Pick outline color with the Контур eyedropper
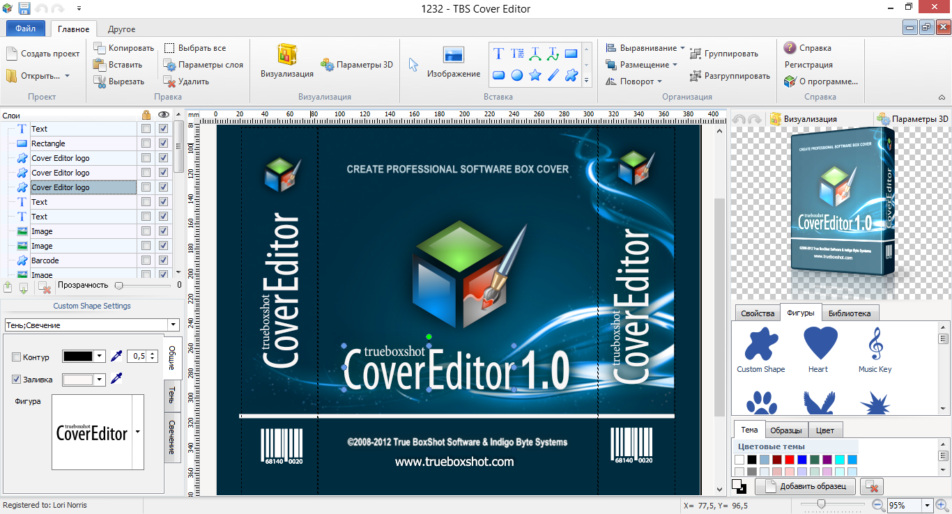Screen dimensions: 952x514 pyautogui.click(x=117, y=357)
